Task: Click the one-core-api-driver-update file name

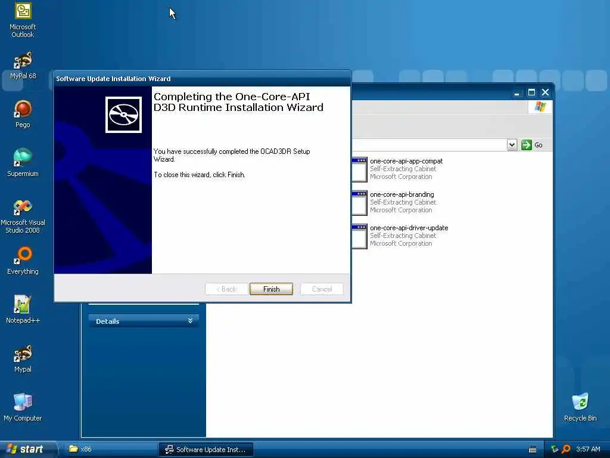Action: (x=409, y=228)
